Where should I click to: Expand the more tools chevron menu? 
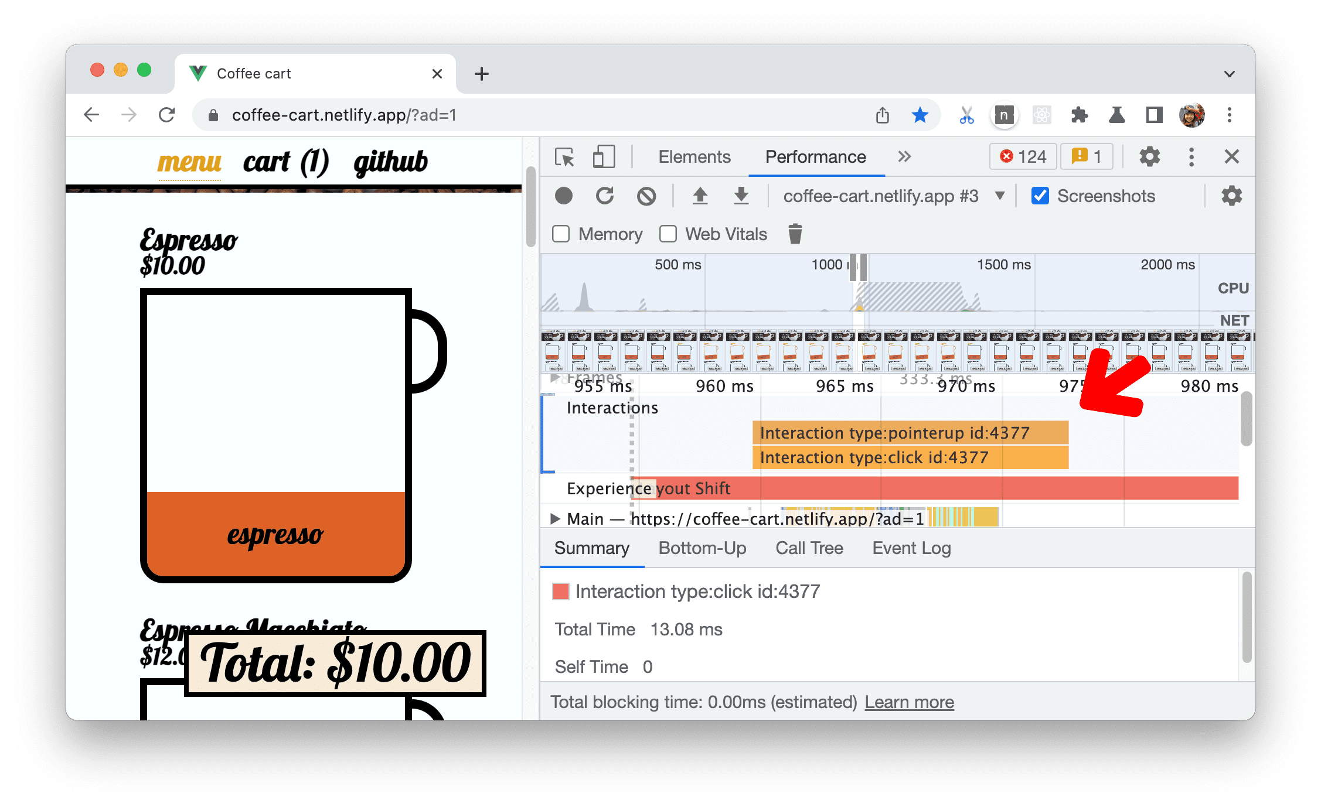point(905,158)
